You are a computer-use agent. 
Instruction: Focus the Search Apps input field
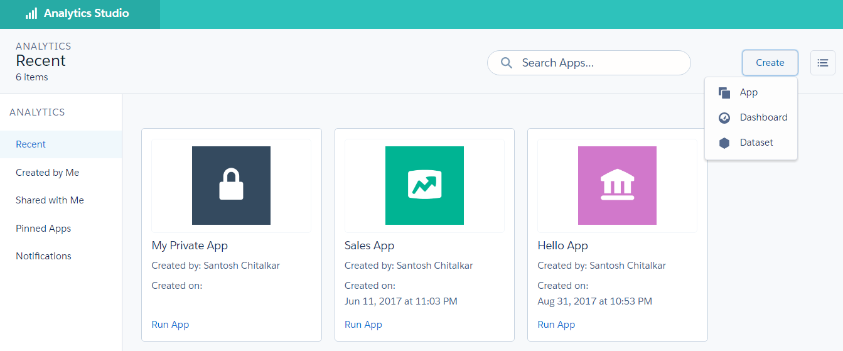(596, 63)
